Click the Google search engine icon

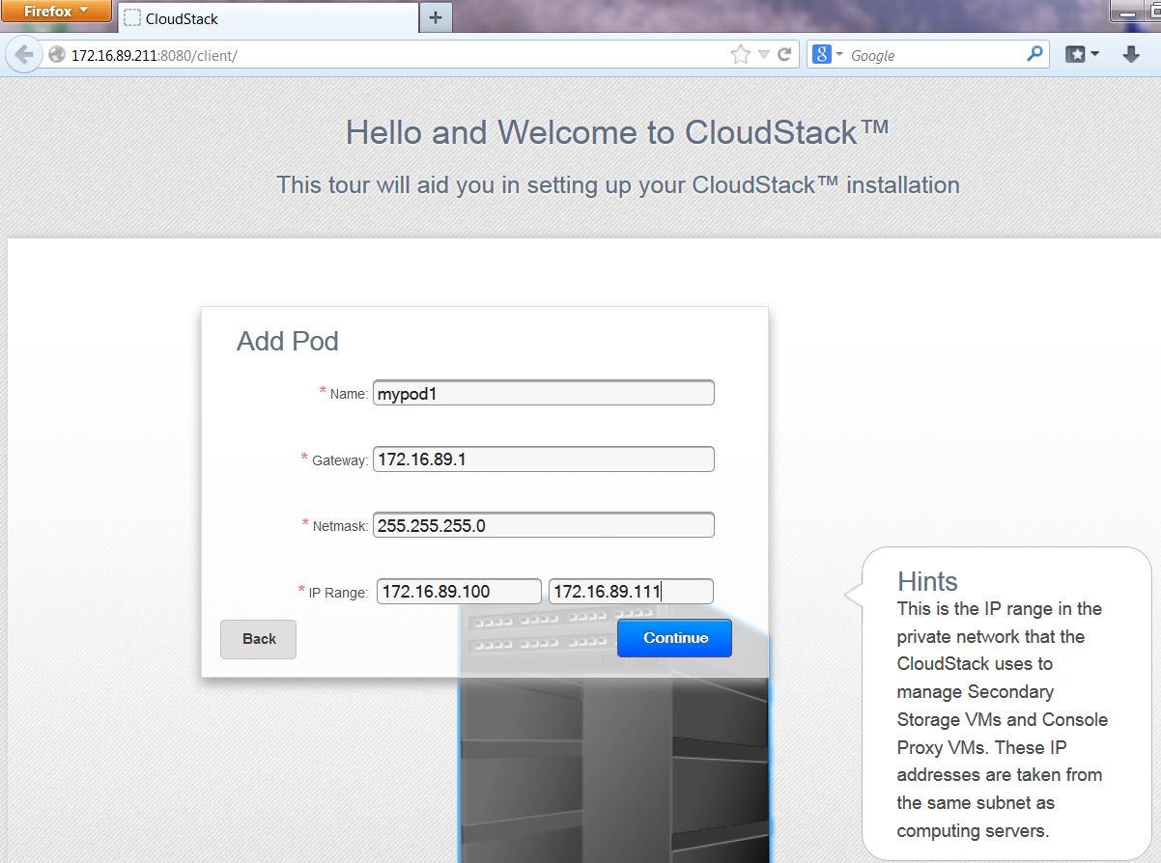point(822,55)
